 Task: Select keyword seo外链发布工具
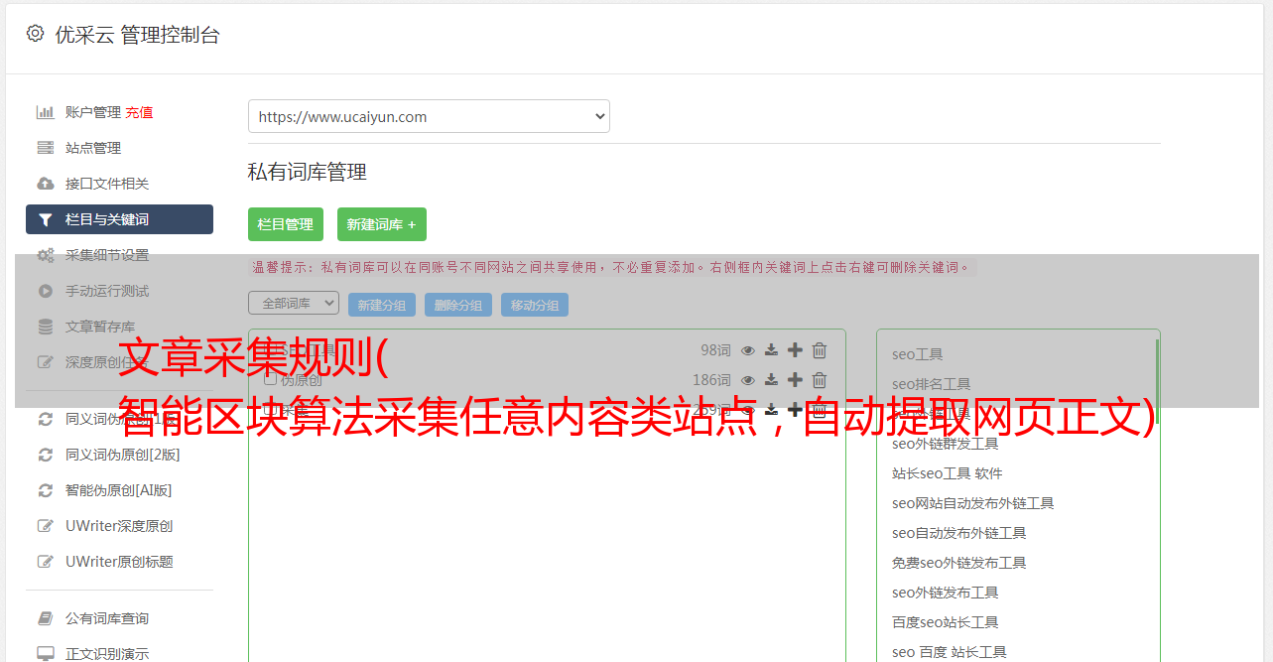(x=946, y=593)
